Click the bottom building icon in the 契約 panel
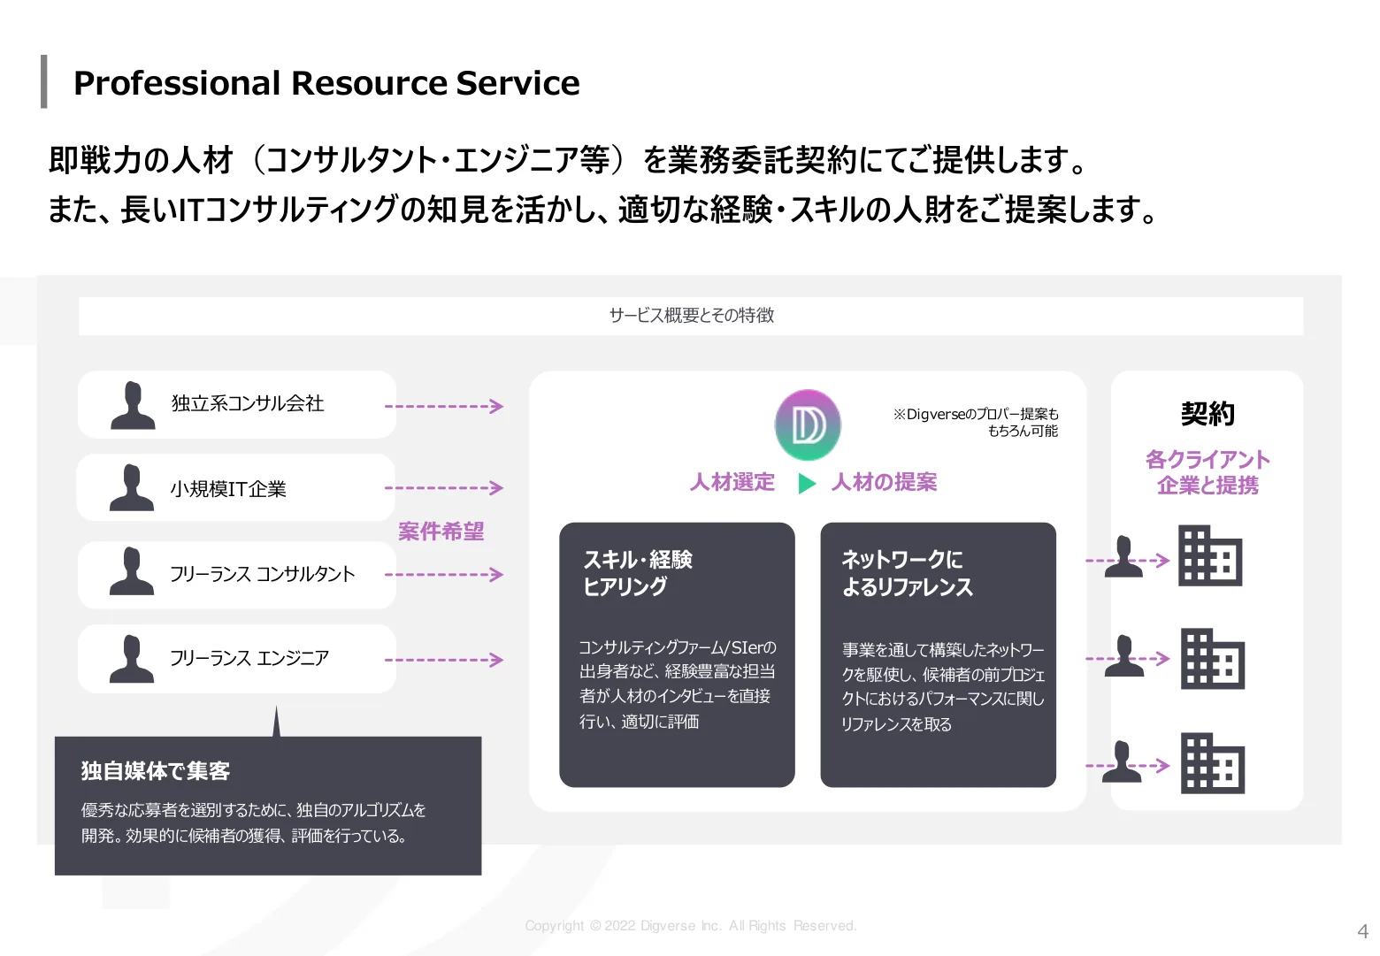This screenshot has height=956, width=1380. pyautogui.click(x=1213, y=763)
